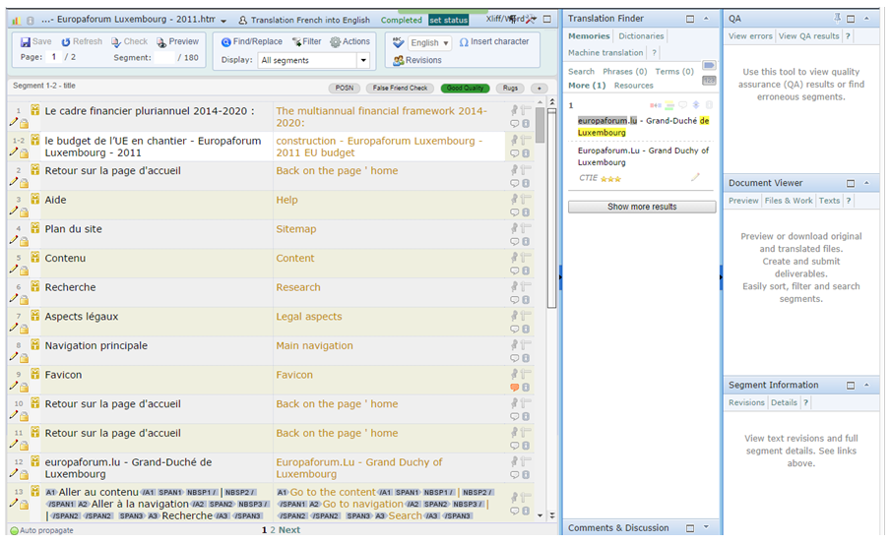Expand the Display All segments dropdown

click(362, 61)
